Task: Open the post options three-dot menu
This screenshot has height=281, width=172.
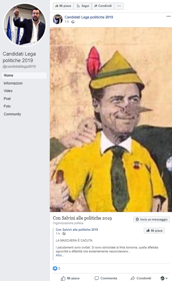Action: (168, 16)
